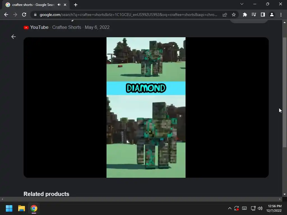Click the May 6, 2022 date text
Screen dimensions: 287x215
(97, 27)
